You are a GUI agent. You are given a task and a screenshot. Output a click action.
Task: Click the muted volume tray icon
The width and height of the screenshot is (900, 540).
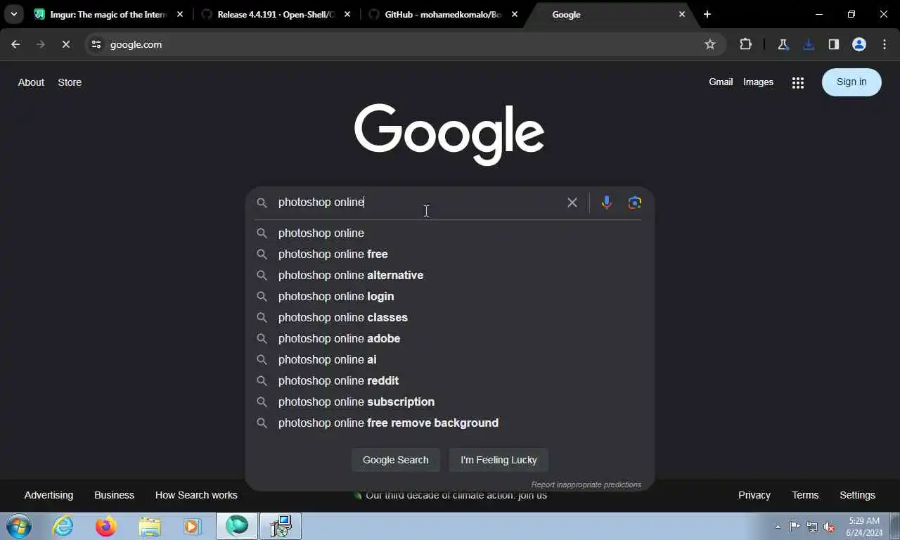click(x=829, y=526)
